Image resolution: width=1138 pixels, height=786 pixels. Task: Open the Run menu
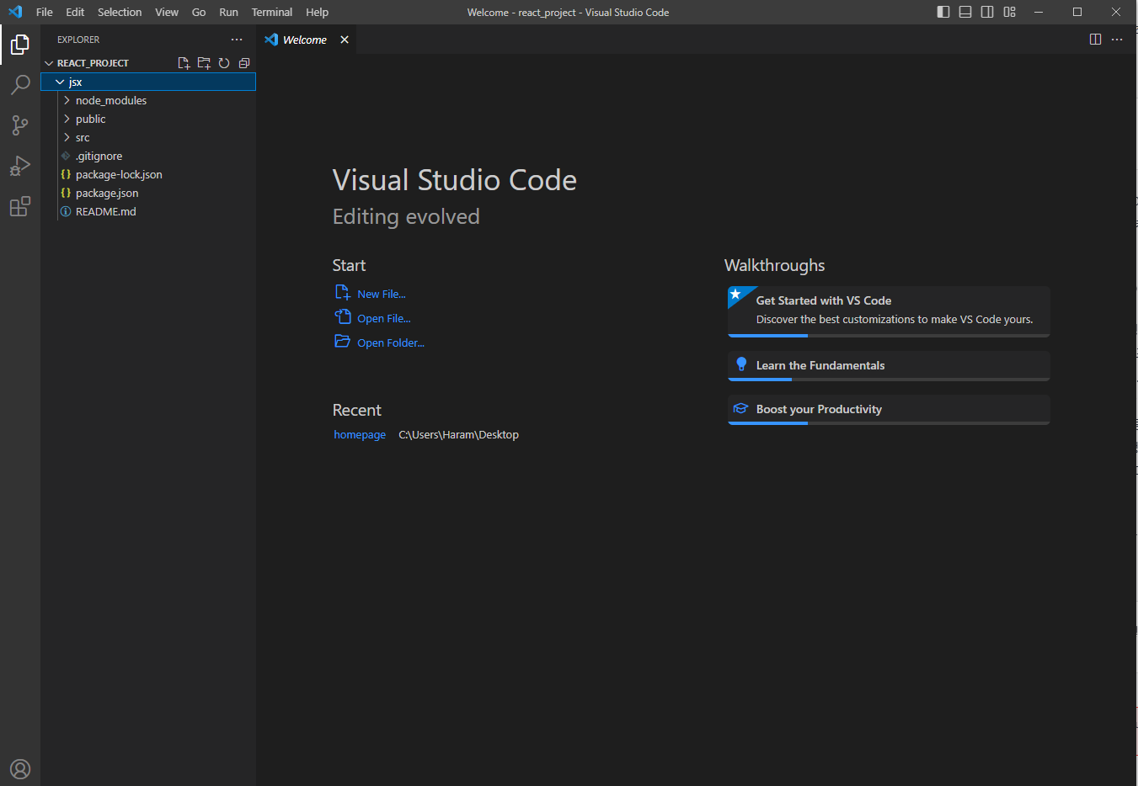coord(228,12)
